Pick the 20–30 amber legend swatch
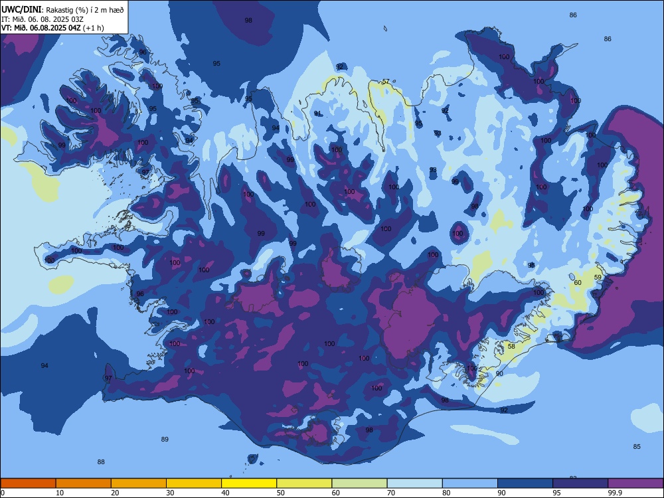The image size is (664, 498). 139,483
